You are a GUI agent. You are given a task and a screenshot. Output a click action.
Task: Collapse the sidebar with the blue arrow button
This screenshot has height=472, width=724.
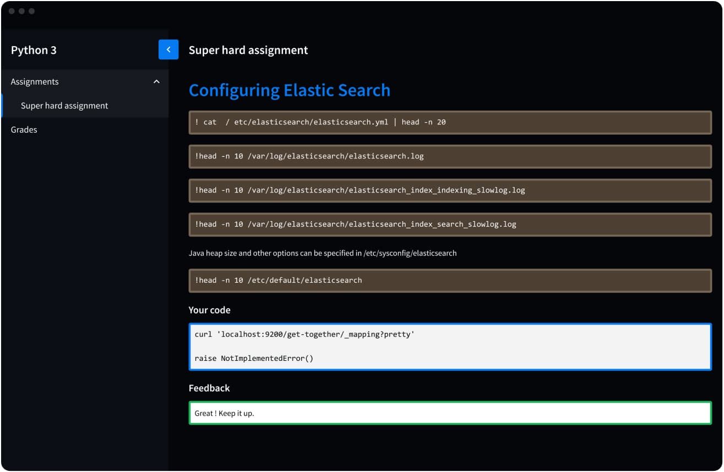tap(168, 50)
